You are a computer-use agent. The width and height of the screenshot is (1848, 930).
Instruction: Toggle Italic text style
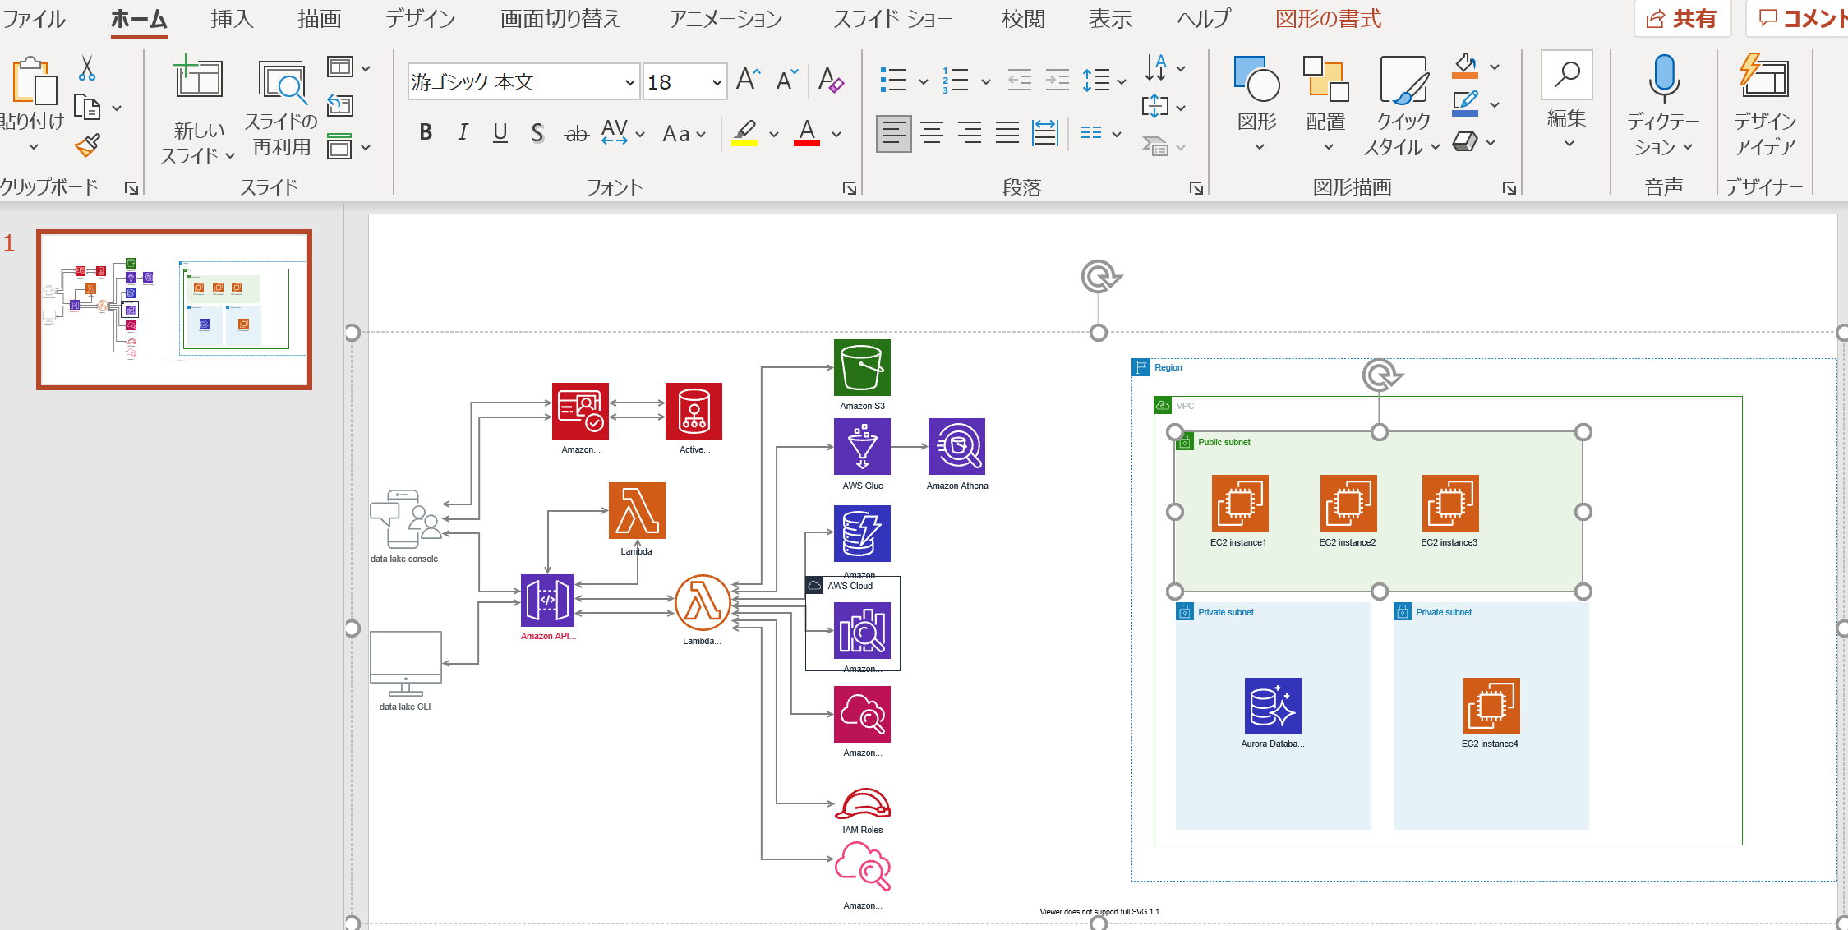(x=463, y=132)
